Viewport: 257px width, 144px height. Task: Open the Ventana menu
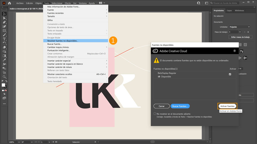[x=83, y=3]
